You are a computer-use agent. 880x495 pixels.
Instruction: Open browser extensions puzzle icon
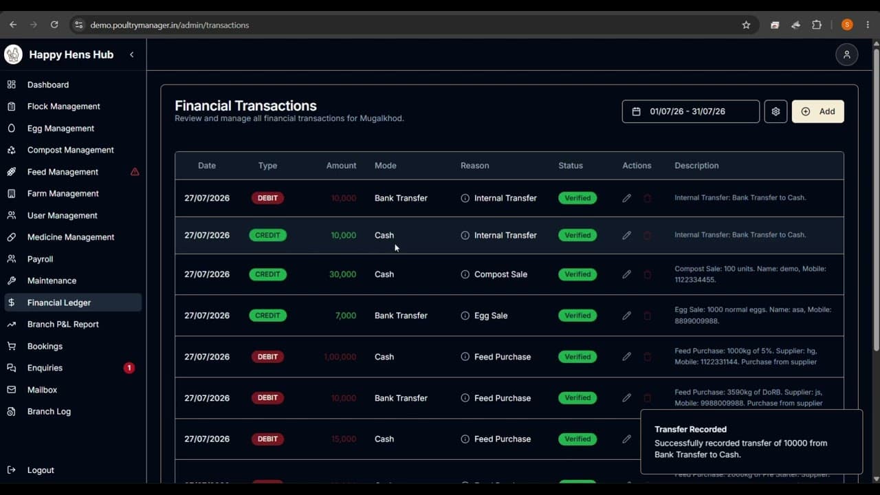[x=817, y=25]
